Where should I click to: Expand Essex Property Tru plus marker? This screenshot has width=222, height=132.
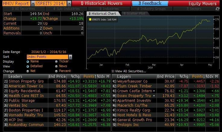tap(154, 96)
